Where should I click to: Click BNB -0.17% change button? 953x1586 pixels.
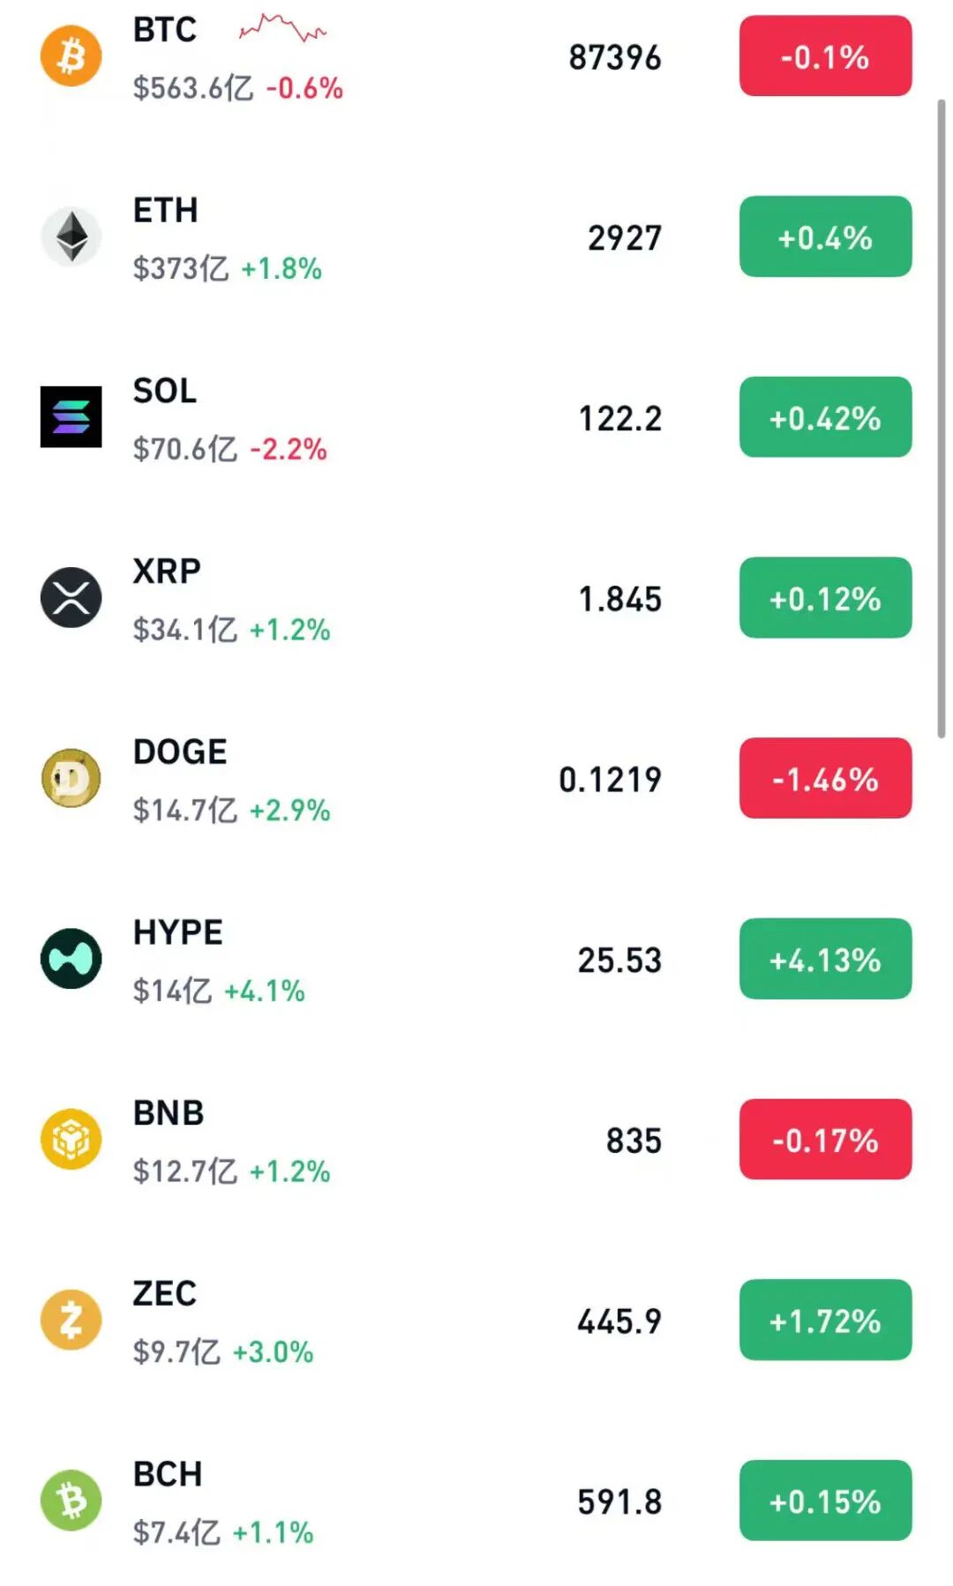click(x=825, y=1140)
